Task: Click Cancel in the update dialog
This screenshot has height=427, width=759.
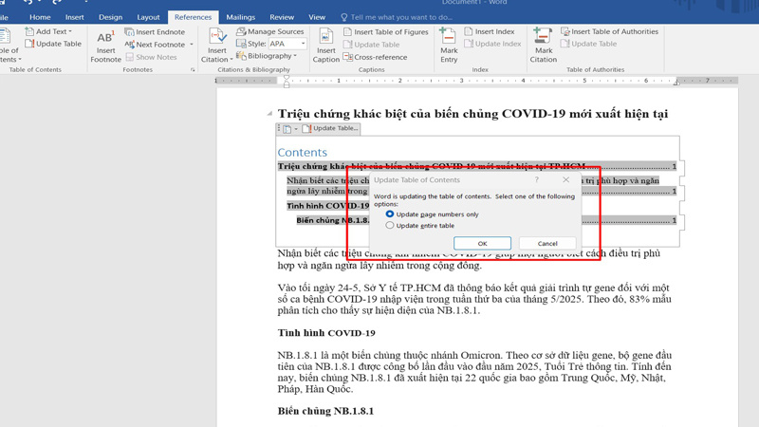Action: 547,243
